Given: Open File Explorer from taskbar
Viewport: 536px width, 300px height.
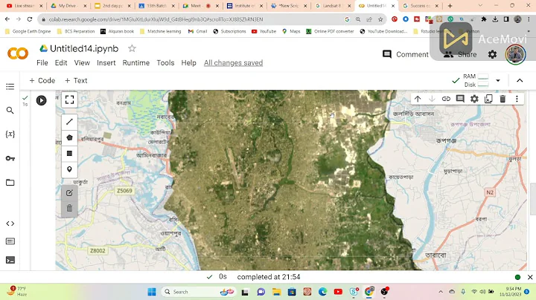Looking at the screenshot, I should [x=276, y=292].
